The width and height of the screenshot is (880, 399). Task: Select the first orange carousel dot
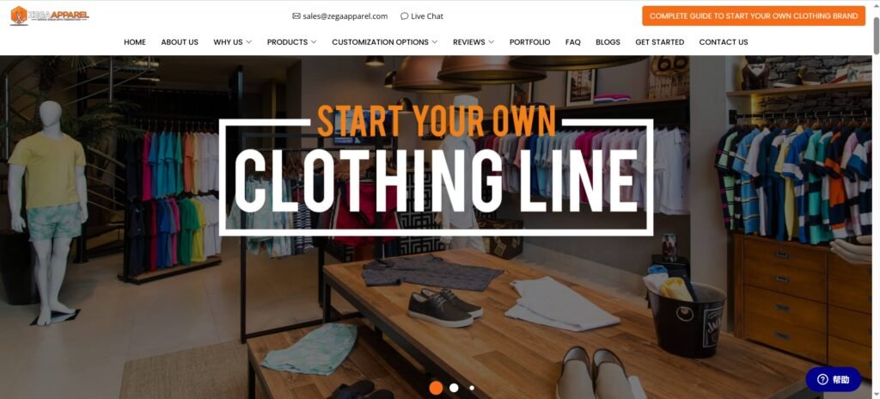436,387
